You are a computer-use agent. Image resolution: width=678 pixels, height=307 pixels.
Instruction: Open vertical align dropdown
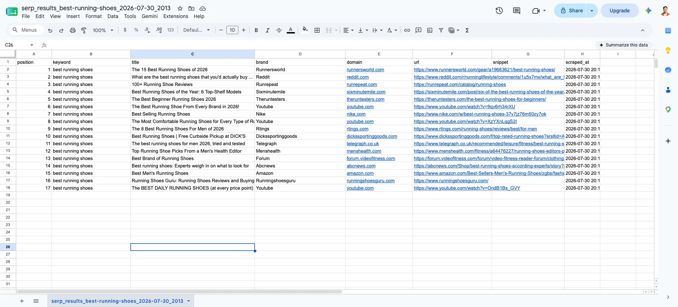[363, 30]
